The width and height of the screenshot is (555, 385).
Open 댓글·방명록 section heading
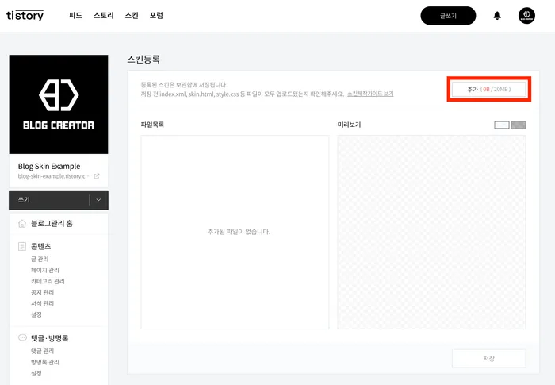[x=49, y=338]
